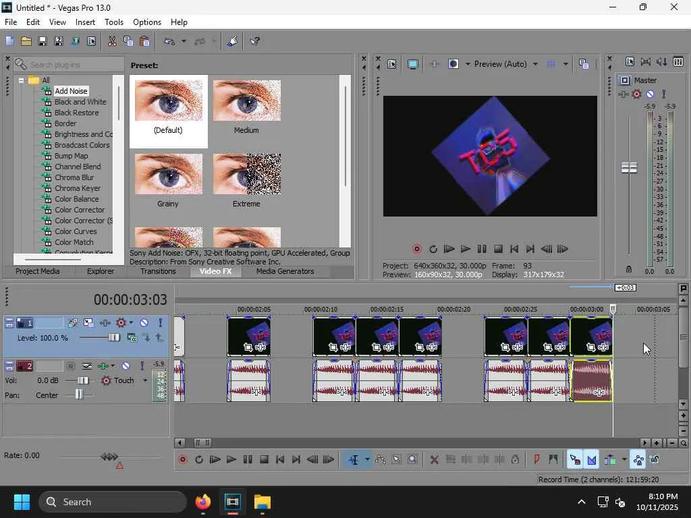
Task: Select the Zoom Edit tool magnifier icon
Action: 412,460
